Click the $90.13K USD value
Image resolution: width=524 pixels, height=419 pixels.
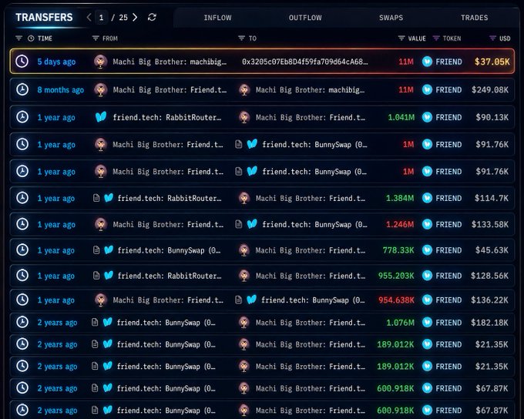click(x=492, y=117)
